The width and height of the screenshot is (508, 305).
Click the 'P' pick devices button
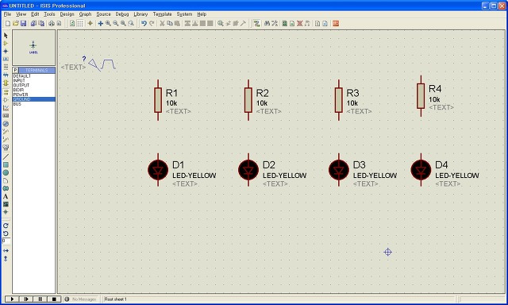click(x=15, y=70)
